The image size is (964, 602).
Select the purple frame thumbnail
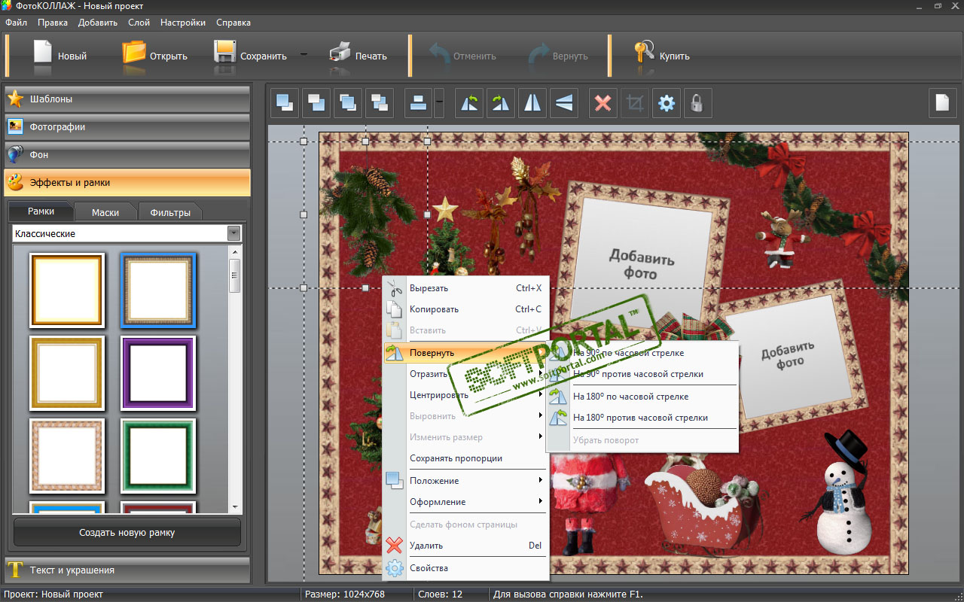(x=158, y=373)
